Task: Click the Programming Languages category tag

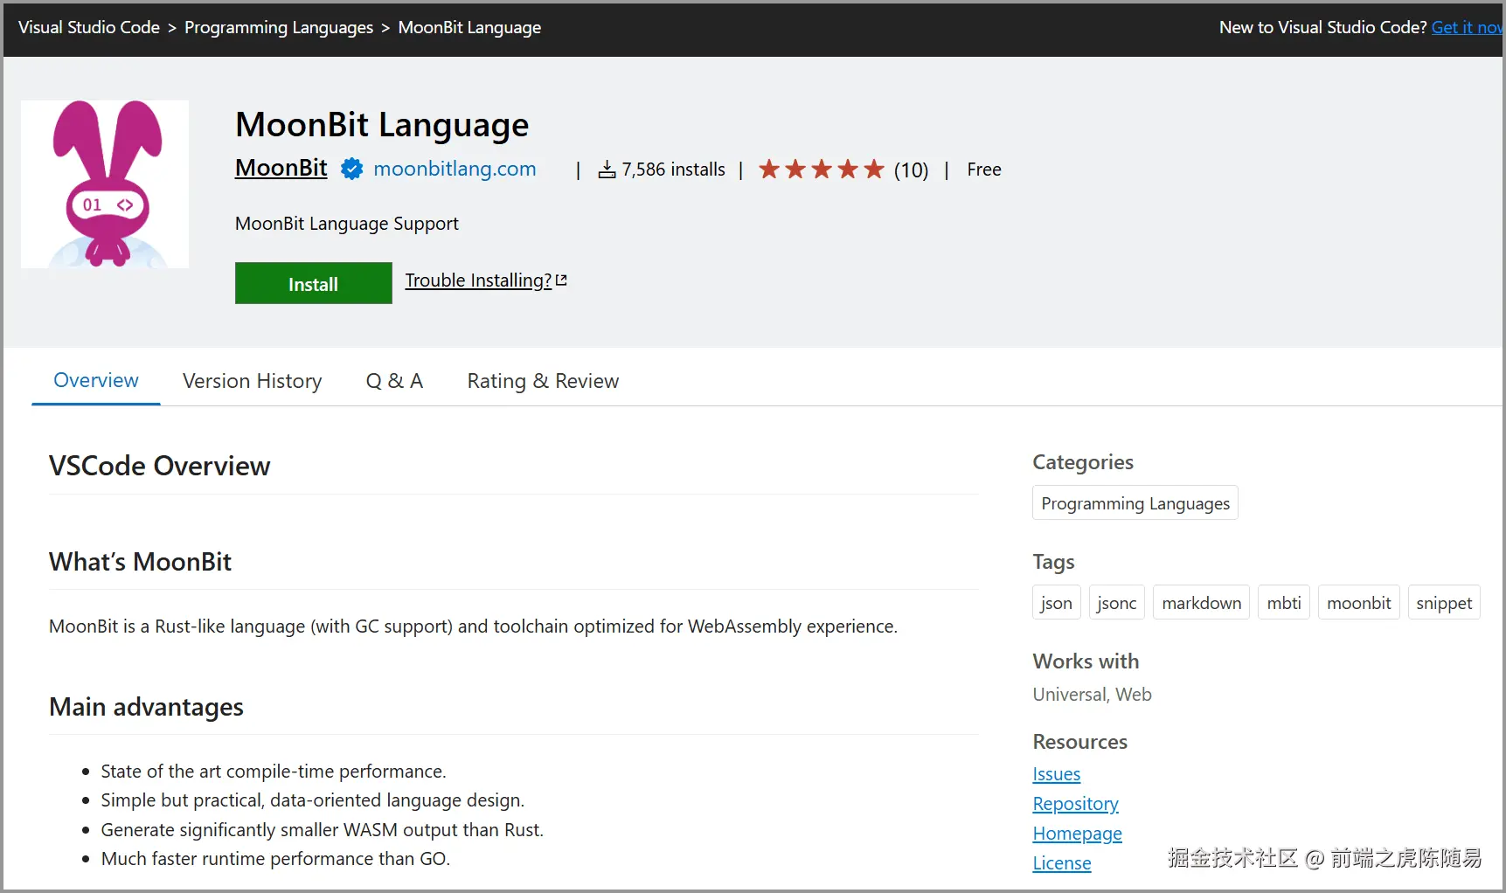Action: (x=1135, y=503)
